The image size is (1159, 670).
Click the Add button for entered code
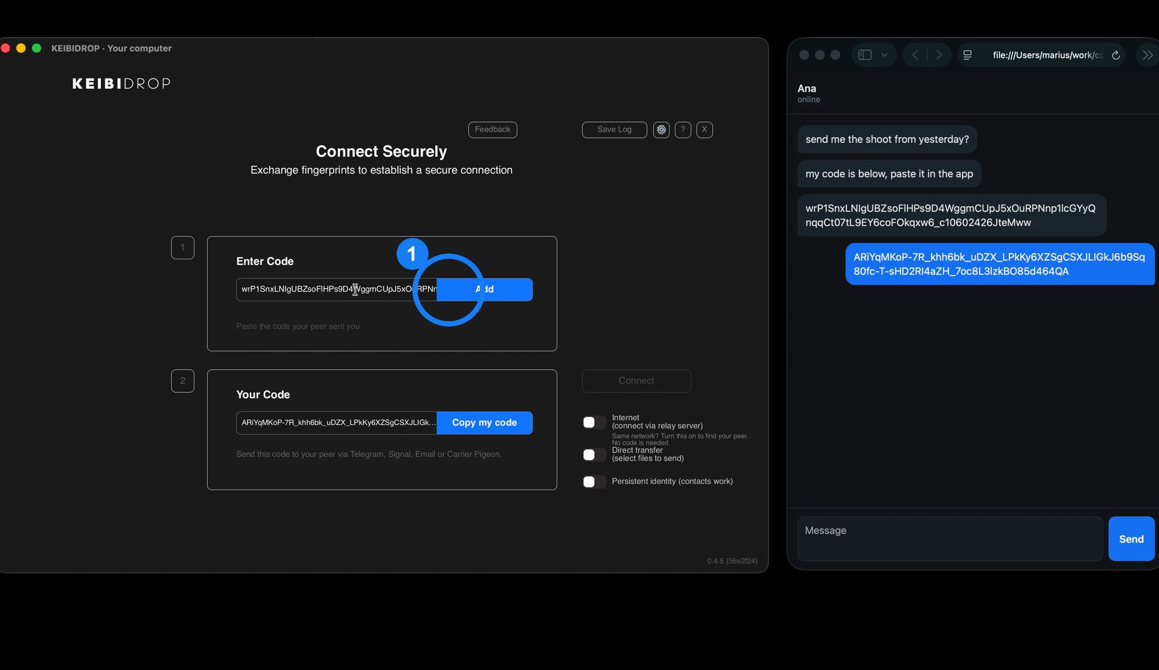tap(485, 290)
